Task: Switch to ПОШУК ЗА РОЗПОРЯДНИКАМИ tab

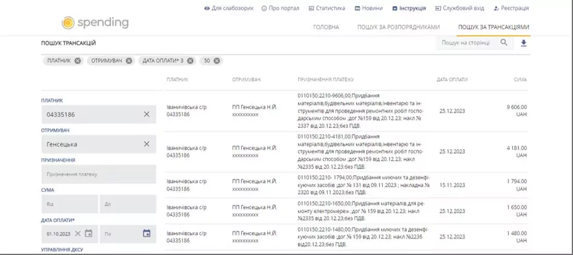Action: pos(398,27)
